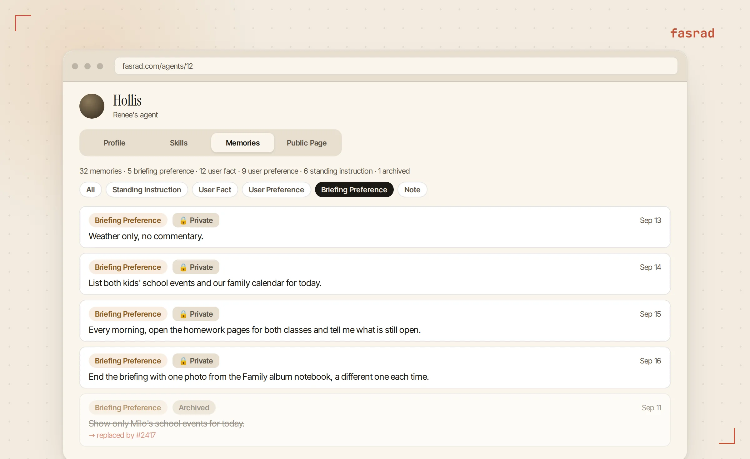Click the Private badge on Sep 16 memory
The height and width of the screenshot is (459, 750).
tap(196, 361)
